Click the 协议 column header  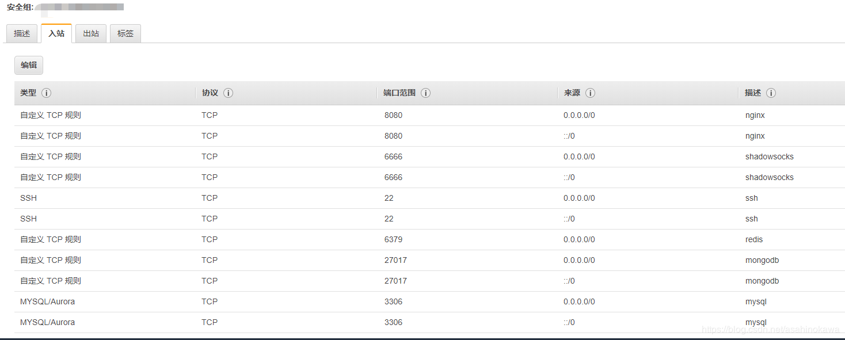(x=210, y=93)
